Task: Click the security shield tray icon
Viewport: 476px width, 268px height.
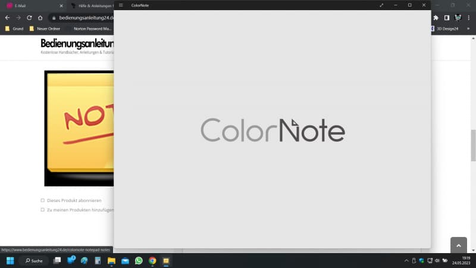Action: pyautogui.click(x=421, y=261)
